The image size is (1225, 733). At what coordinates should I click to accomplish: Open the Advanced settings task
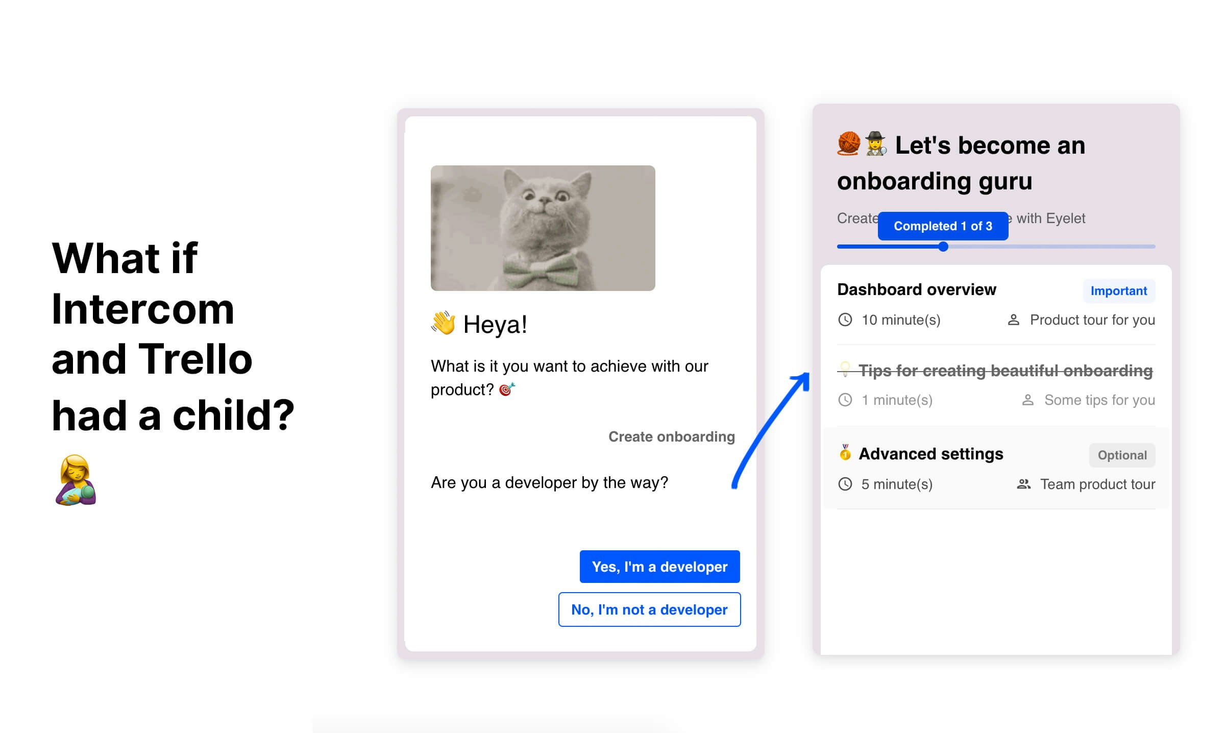coord(996,468)
